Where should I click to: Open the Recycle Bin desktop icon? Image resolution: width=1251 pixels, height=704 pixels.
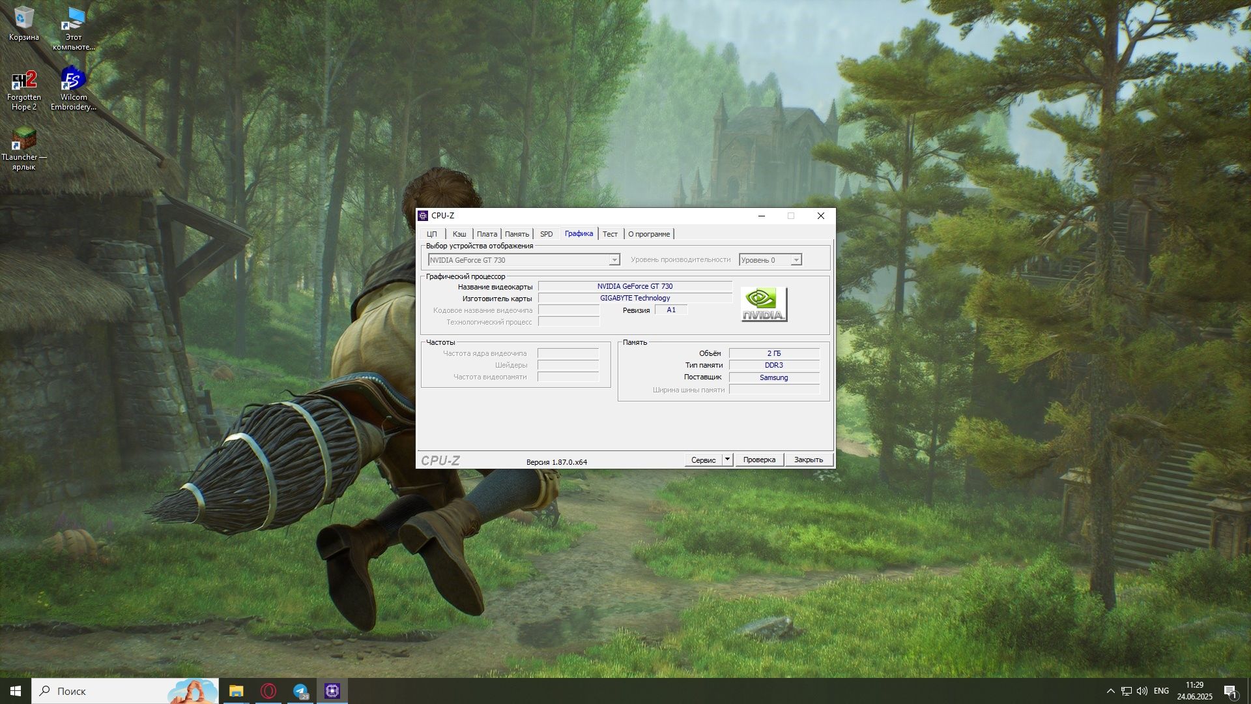pyautogui.click(x=23, y=24)
